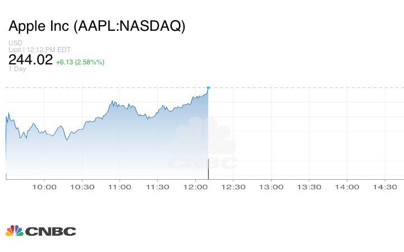Click the 13:30 time axis label
The height and width of the screenshot is (252, 404).
[x=309, y=187]
